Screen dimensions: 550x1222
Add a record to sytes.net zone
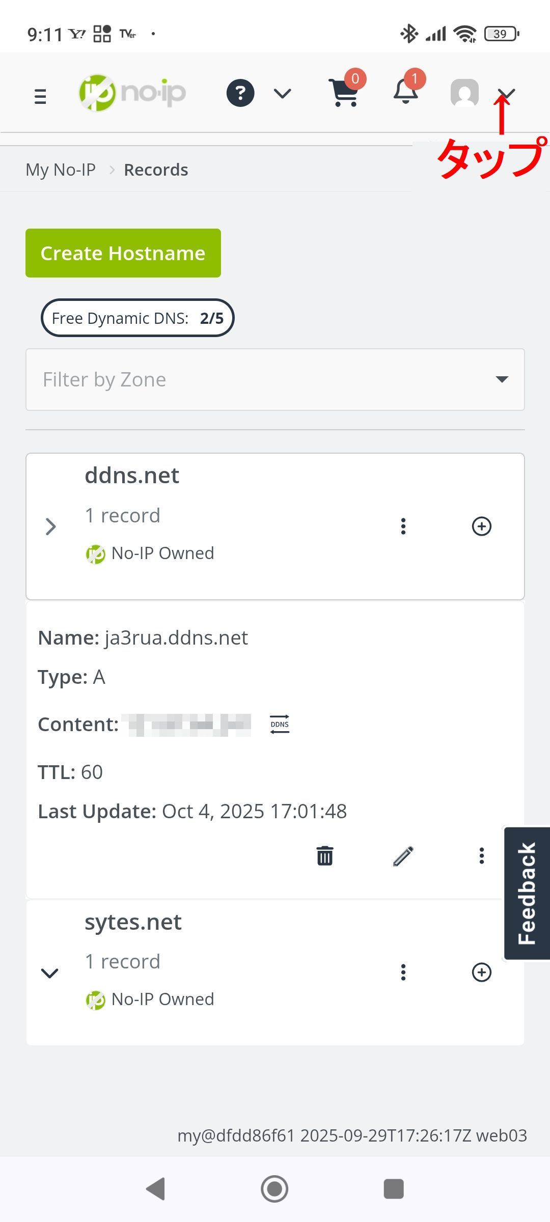click(481, 972)
